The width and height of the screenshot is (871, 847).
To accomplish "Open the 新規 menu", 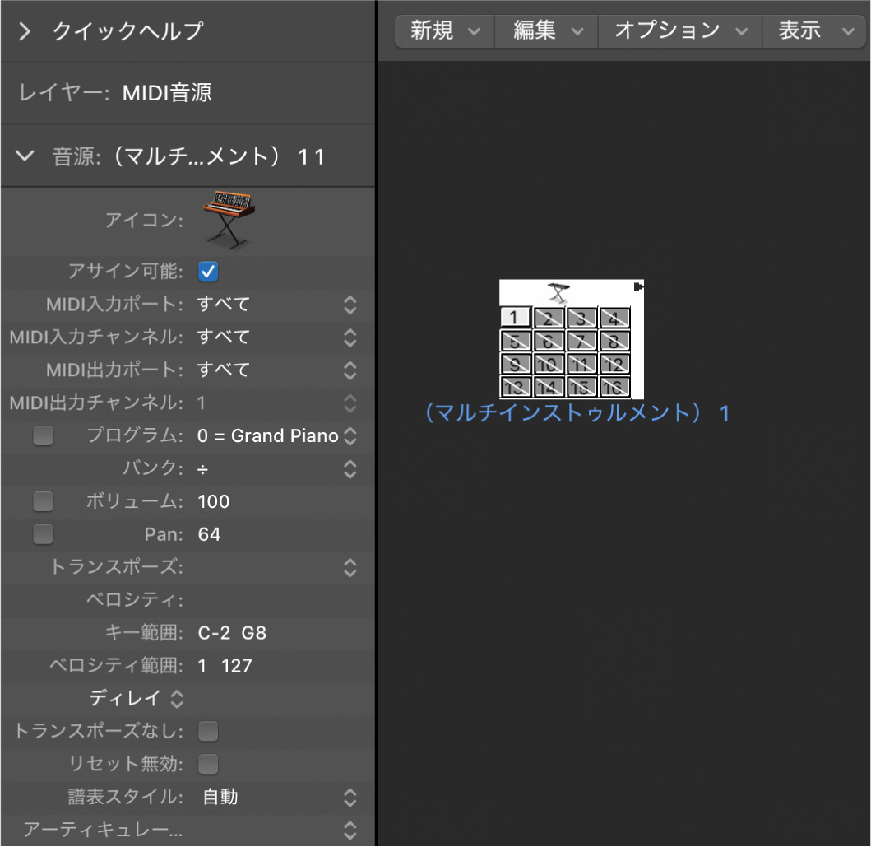I will click(x=443, y=31).
